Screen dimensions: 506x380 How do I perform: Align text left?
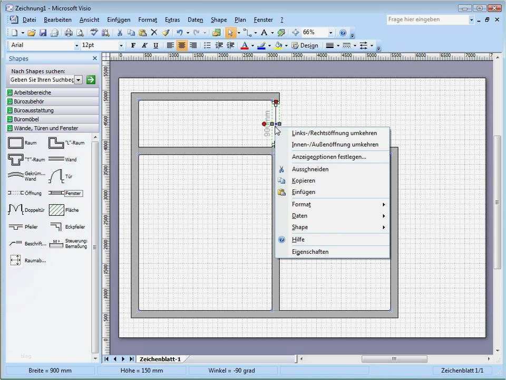pos(170,45)
